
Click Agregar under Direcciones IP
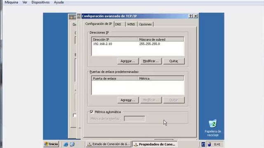click(128, 61)
